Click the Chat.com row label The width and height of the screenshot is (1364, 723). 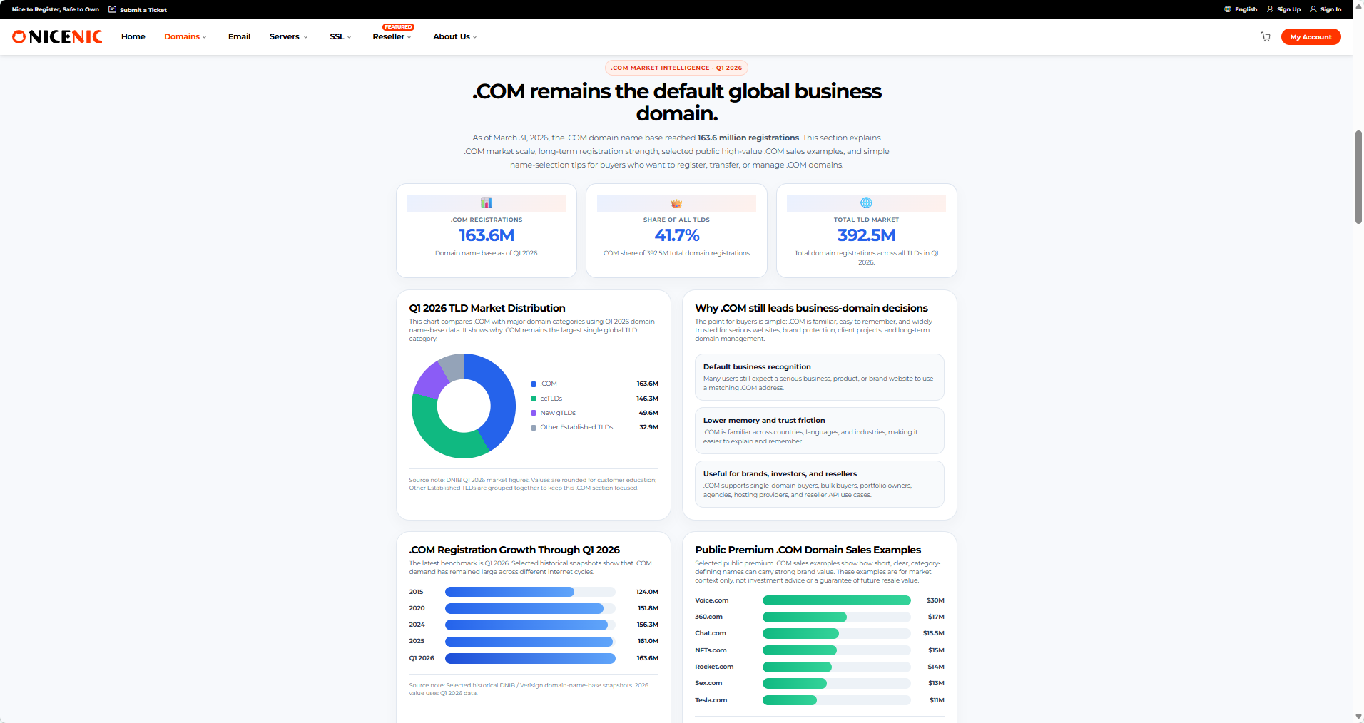pos(711,633)
